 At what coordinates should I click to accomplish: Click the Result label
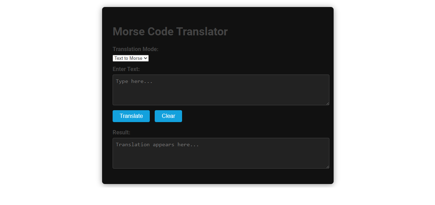coord(121,132)
